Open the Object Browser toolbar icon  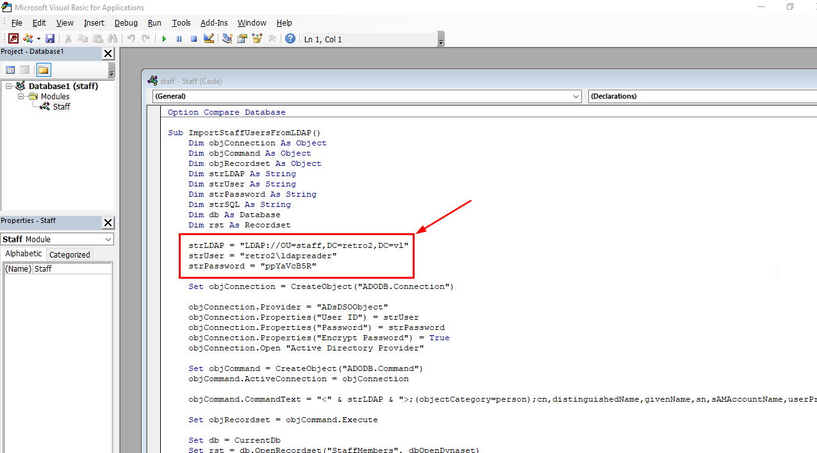click(x=257, y=39)
